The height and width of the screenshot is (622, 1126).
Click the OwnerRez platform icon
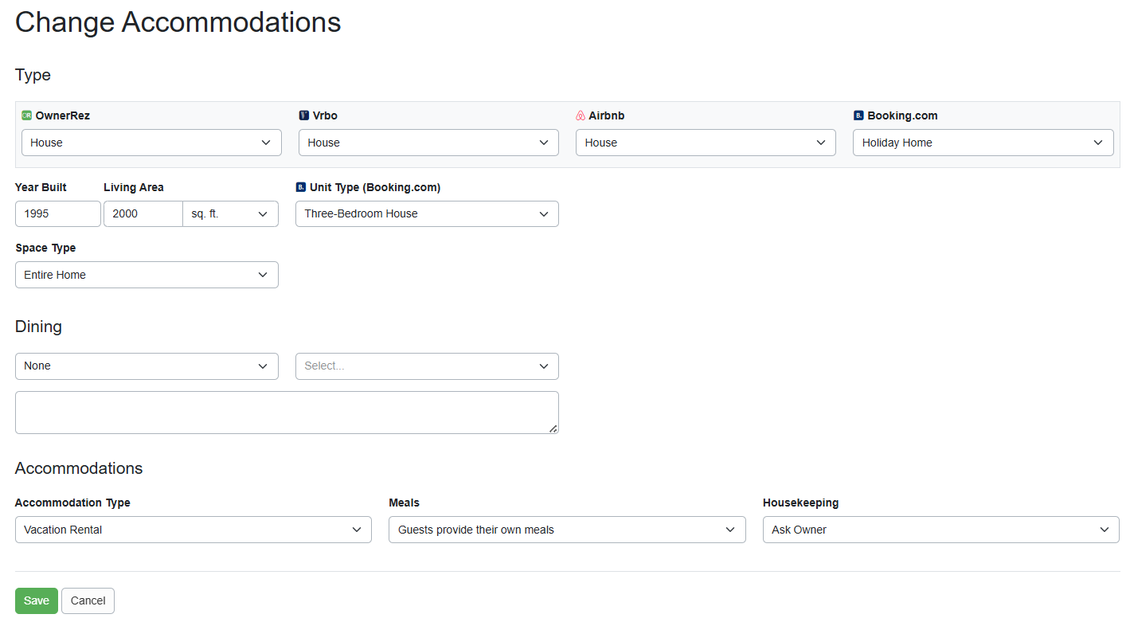26,115
